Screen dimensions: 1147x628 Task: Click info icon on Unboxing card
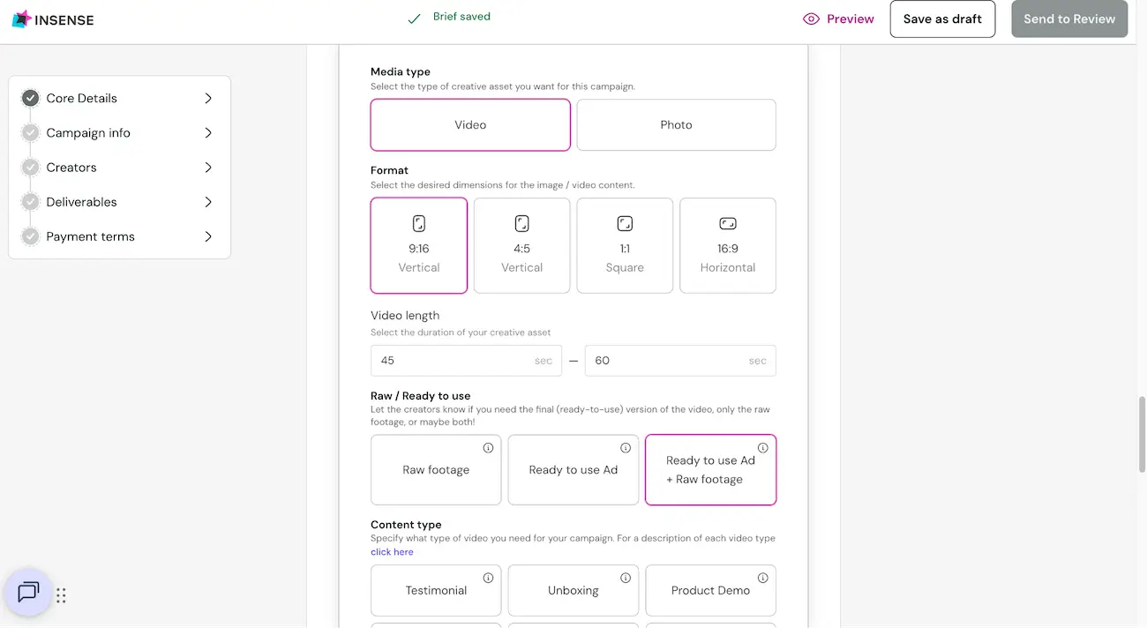(x=626, y=579)
